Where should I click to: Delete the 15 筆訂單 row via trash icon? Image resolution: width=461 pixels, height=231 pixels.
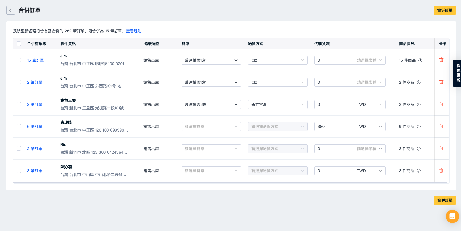(x=441, y=60)
